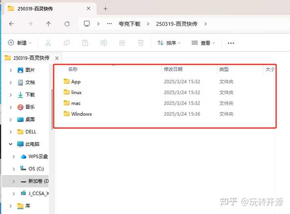Open the 排序 sort dropdown
Screen dimensions: 290x214
click(169, 43)
